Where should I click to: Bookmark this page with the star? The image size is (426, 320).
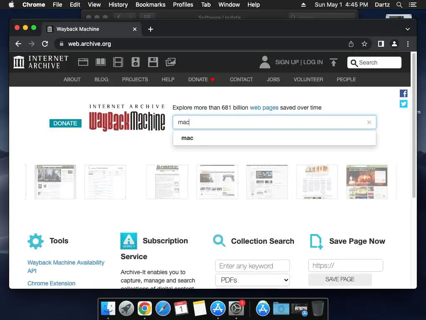coord(364,44)
